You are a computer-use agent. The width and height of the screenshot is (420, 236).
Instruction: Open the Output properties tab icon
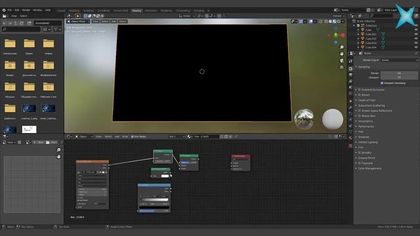click(x=350, y=75)
